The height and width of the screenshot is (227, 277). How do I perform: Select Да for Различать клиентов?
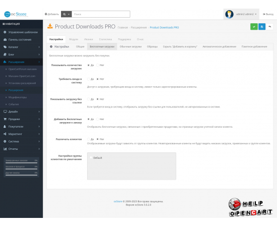tap(89, 139)
